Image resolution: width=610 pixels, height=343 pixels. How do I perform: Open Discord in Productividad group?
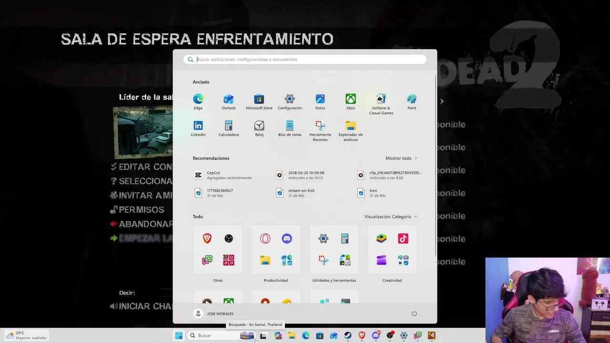(x=287, y=239)
